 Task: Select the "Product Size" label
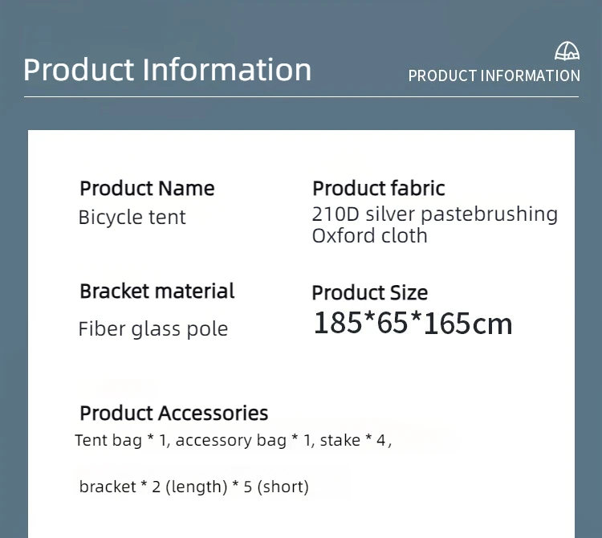point(369,292)
